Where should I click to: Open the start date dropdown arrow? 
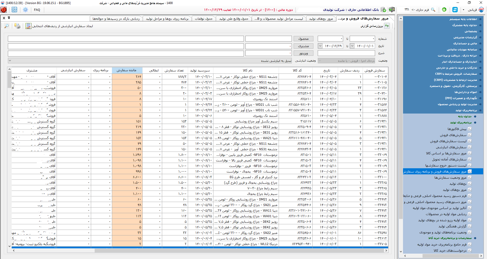(352, 46)
